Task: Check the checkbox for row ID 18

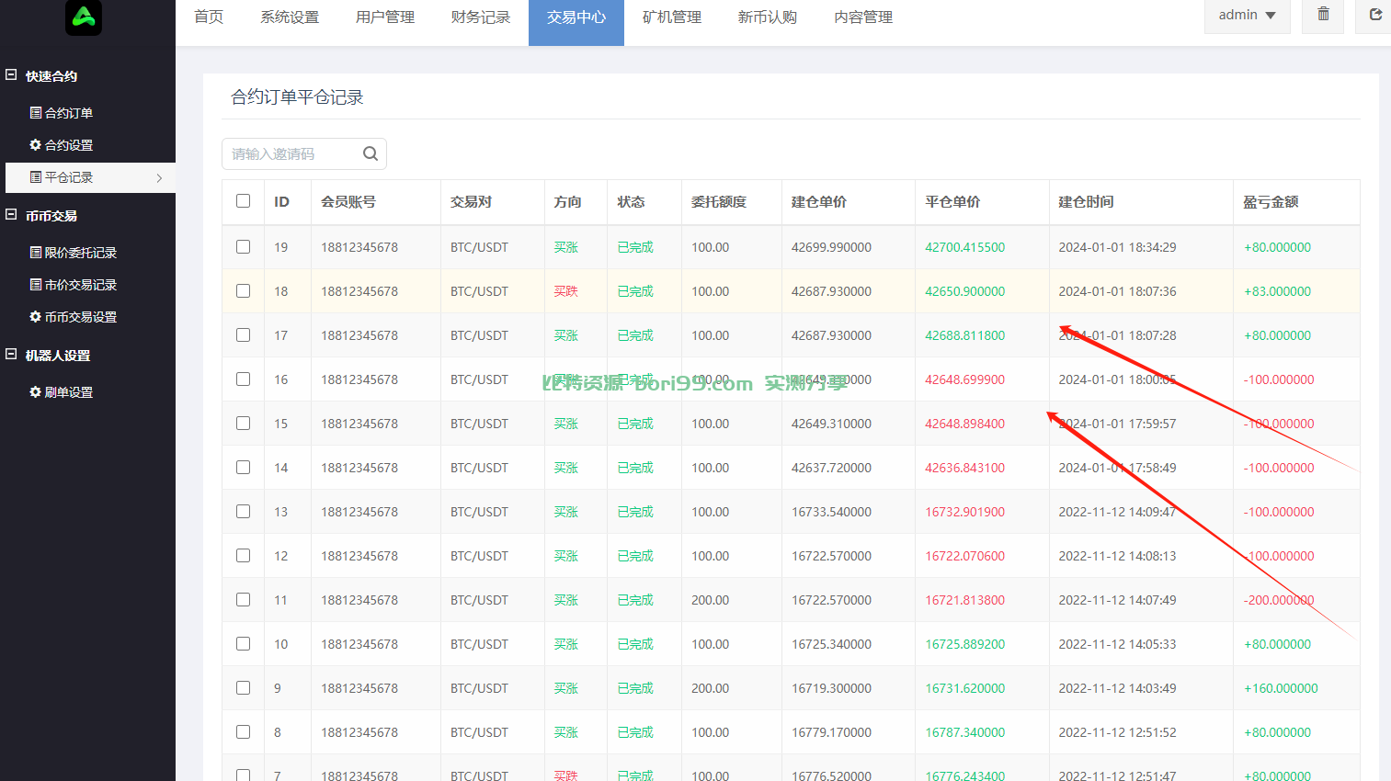Action: pos(244,291)
